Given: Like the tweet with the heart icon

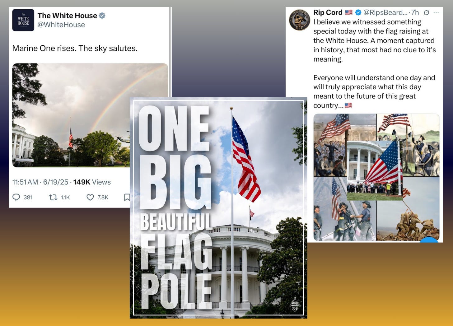Looking at the screenshot, I should [x=90, y=197].
